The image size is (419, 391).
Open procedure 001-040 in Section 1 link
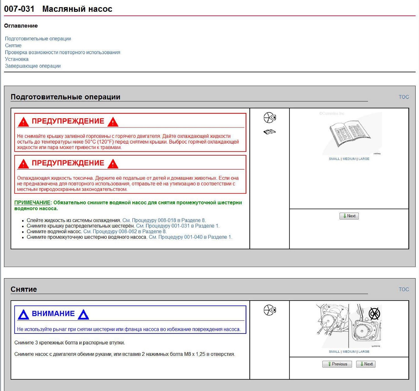tap(191, 237)
